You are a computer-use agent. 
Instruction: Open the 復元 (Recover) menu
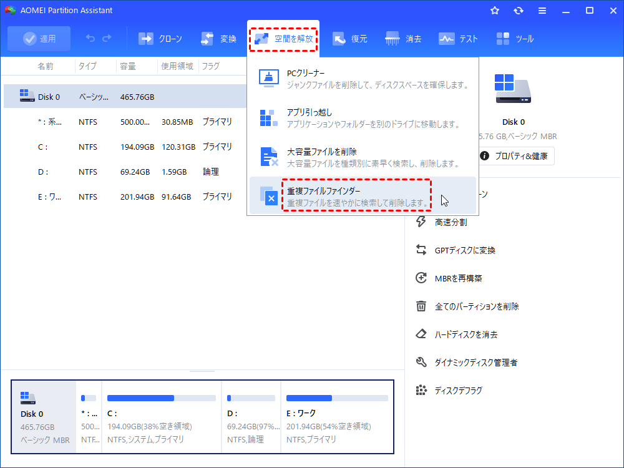[350, 39]
